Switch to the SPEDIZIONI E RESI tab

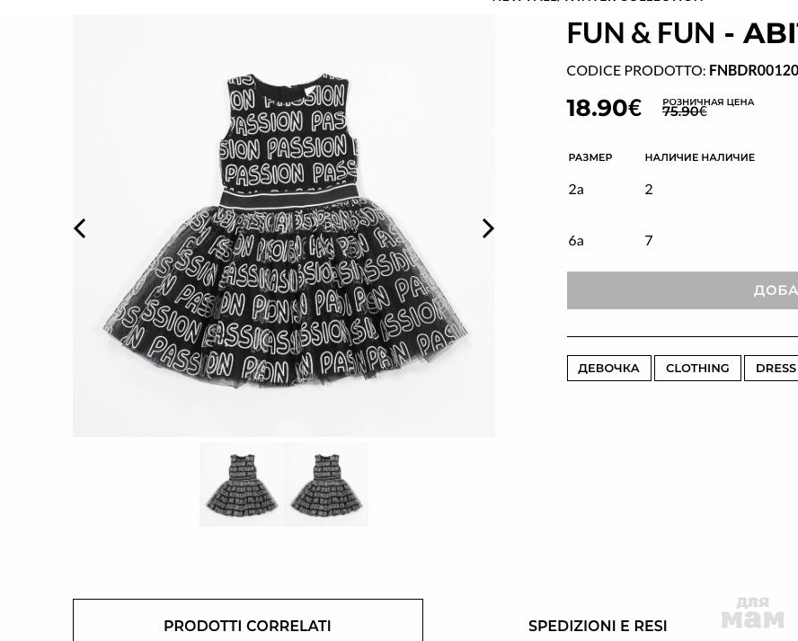598,626
